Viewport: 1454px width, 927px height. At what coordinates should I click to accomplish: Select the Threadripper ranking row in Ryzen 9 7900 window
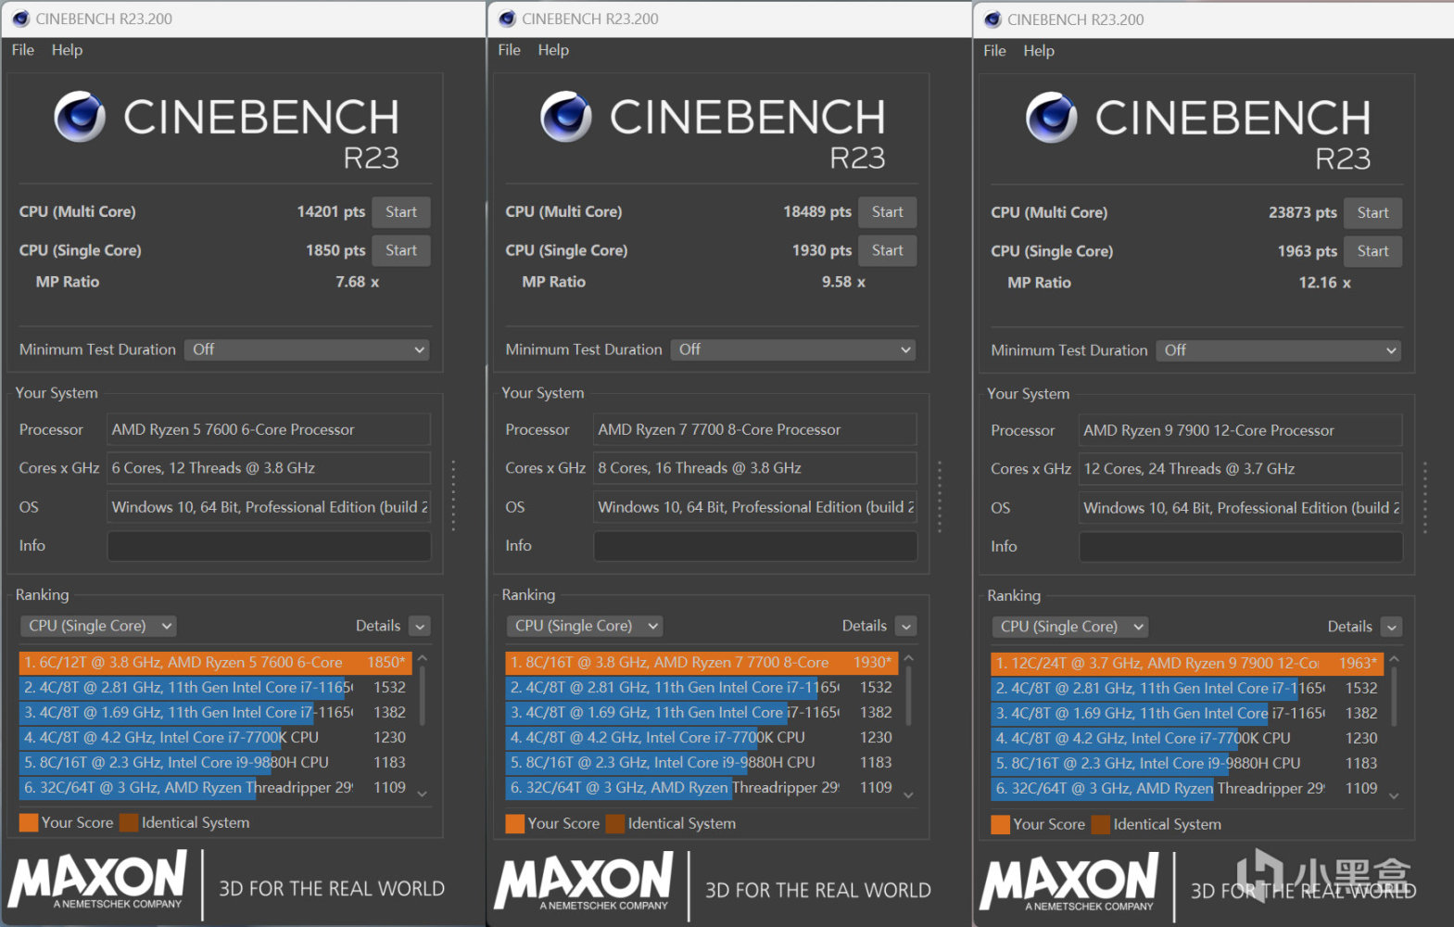pyautogui.click(x=1187, y=788)
